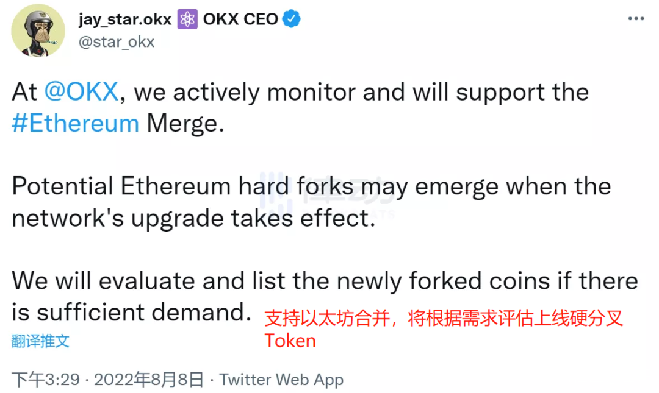The height and width of the screenshot is (393, 659).
Task: Click the sentence about listing forked coins
Action: tap(325, 281)
